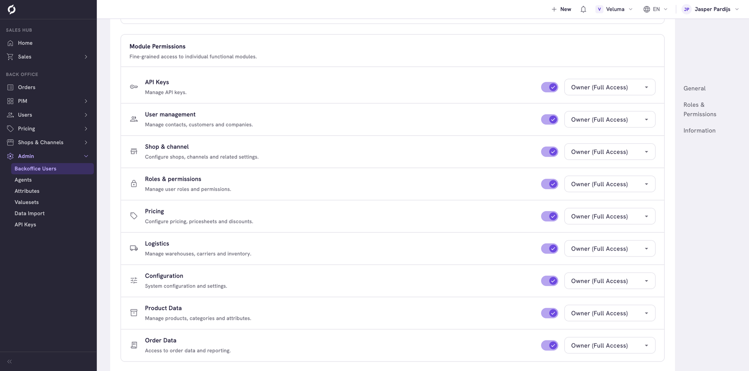This screenshot has height=371, width=749.
Task: Click the PIM grid icon in the sidebar
Action: tap(10, 101)
